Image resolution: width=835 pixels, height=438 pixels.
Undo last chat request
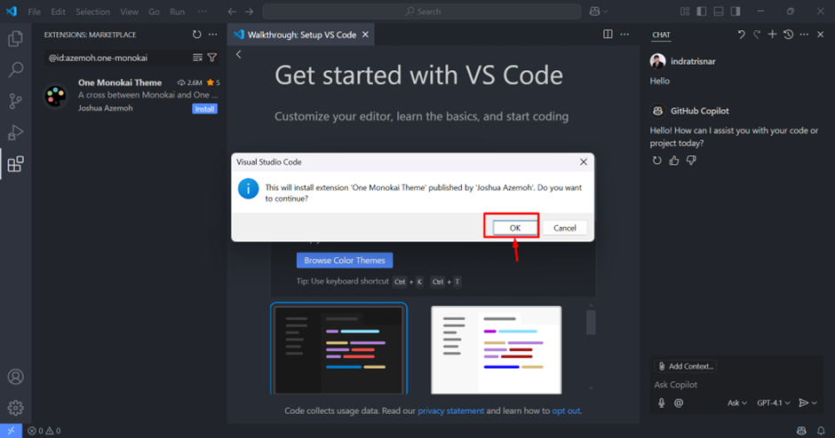pos(741,34)
